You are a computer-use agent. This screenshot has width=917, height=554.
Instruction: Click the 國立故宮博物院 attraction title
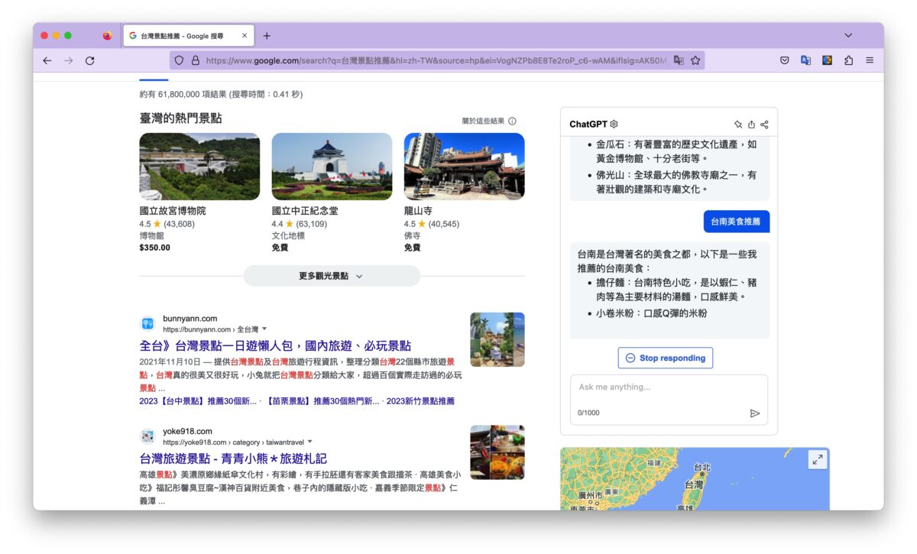[x=172, y=211]
